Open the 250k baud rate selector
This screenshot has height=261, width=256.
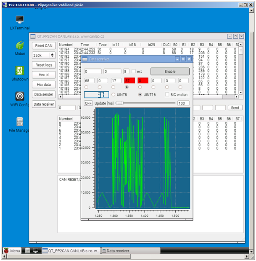pyautogui.click(x=44, y=55)
